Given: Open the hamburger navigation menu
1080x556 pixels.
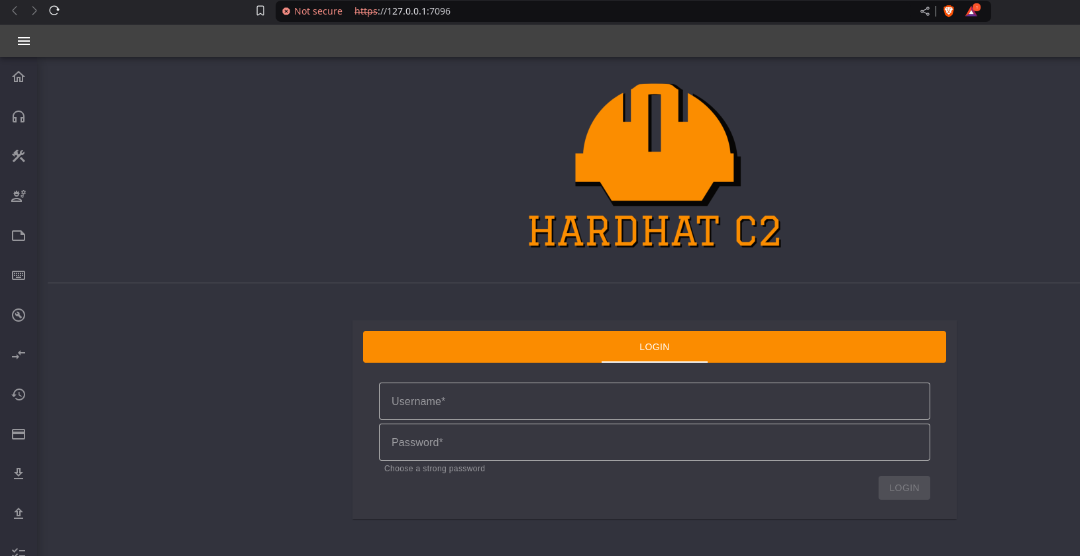Looking at the screenshot, I should pyautogui.click(x=24, y=41).
